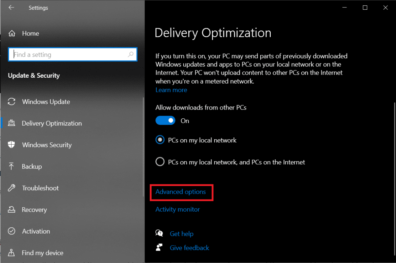
Task: Open the Activity monitor link
Action: (178, 209)
